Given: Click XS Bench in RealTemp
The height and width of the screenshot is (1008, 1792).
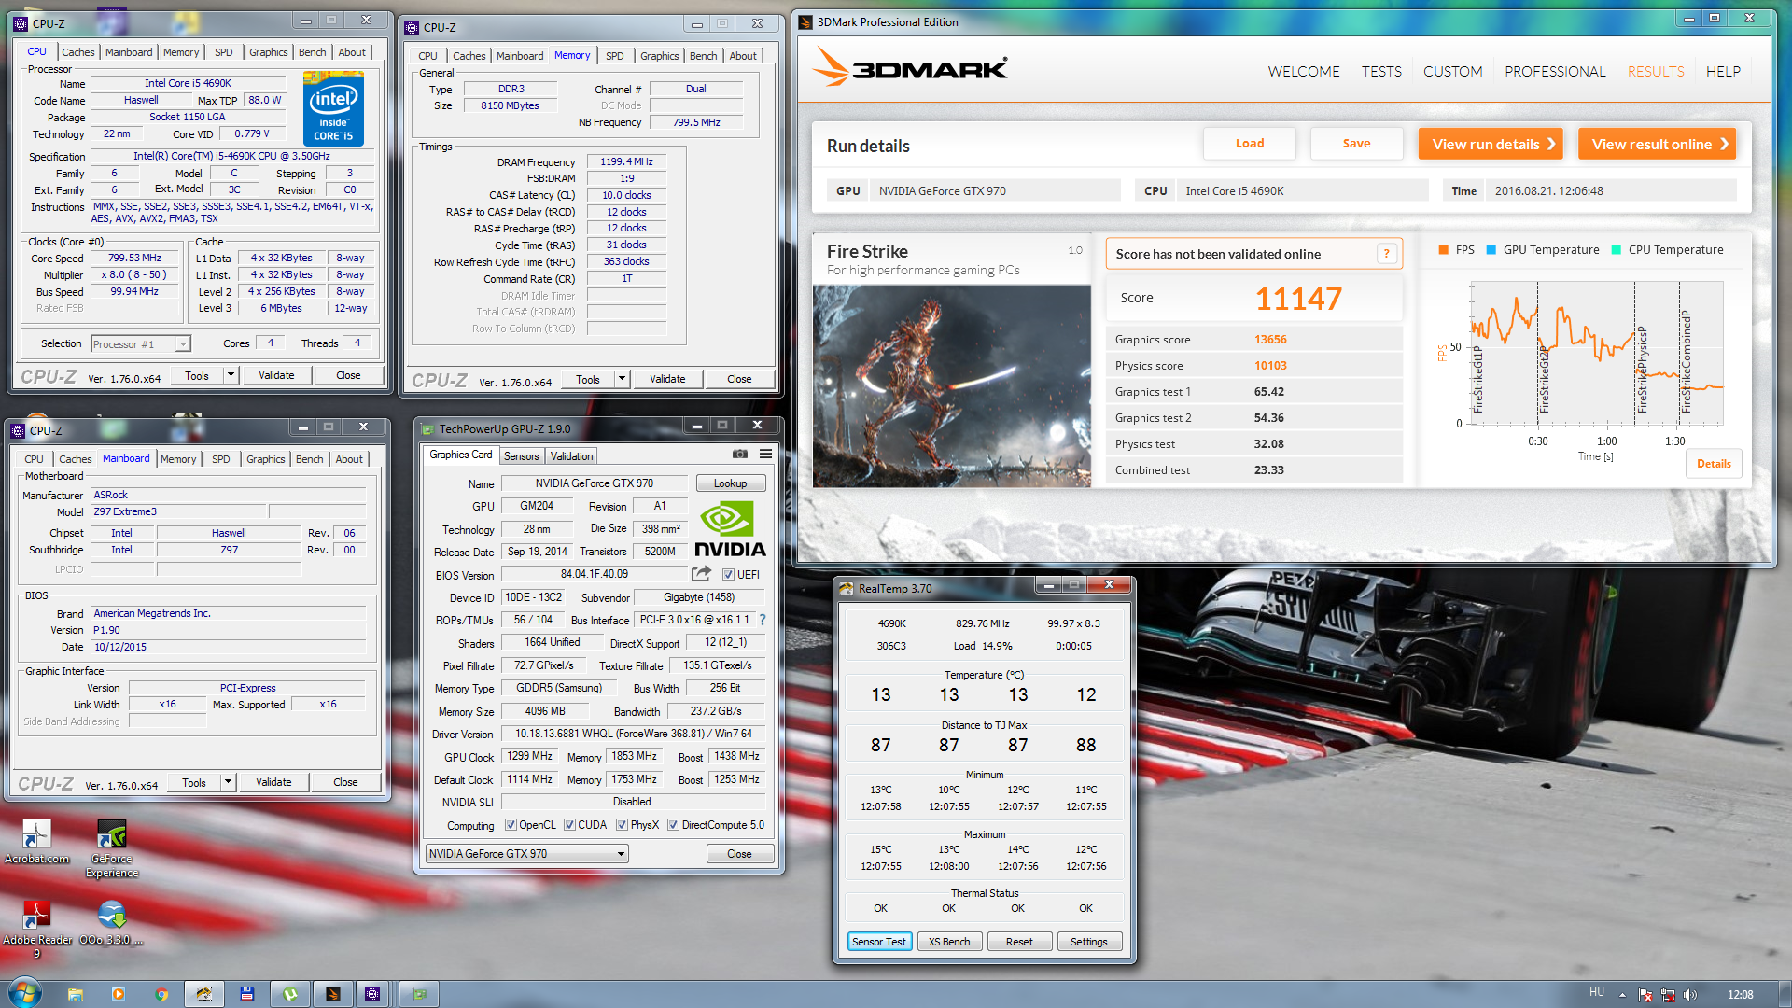Looking at the screenshot, I should [x=949, y=942].
